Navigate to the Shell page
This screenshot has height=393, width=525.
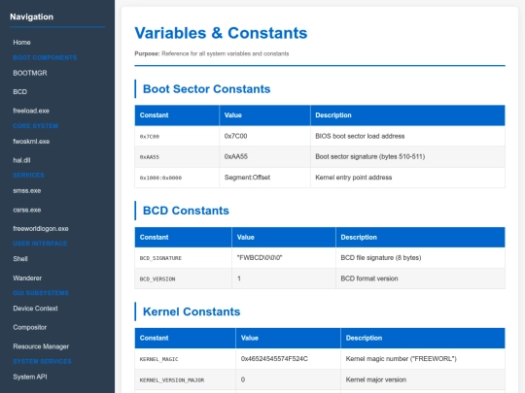pyautogui.click(x=20, y=259)
